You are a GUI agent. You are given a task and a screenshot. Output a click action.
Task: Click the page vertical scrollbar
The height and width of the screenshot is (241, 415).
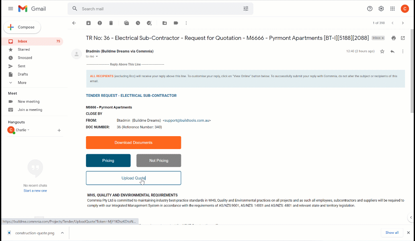(x=413, y=71)
